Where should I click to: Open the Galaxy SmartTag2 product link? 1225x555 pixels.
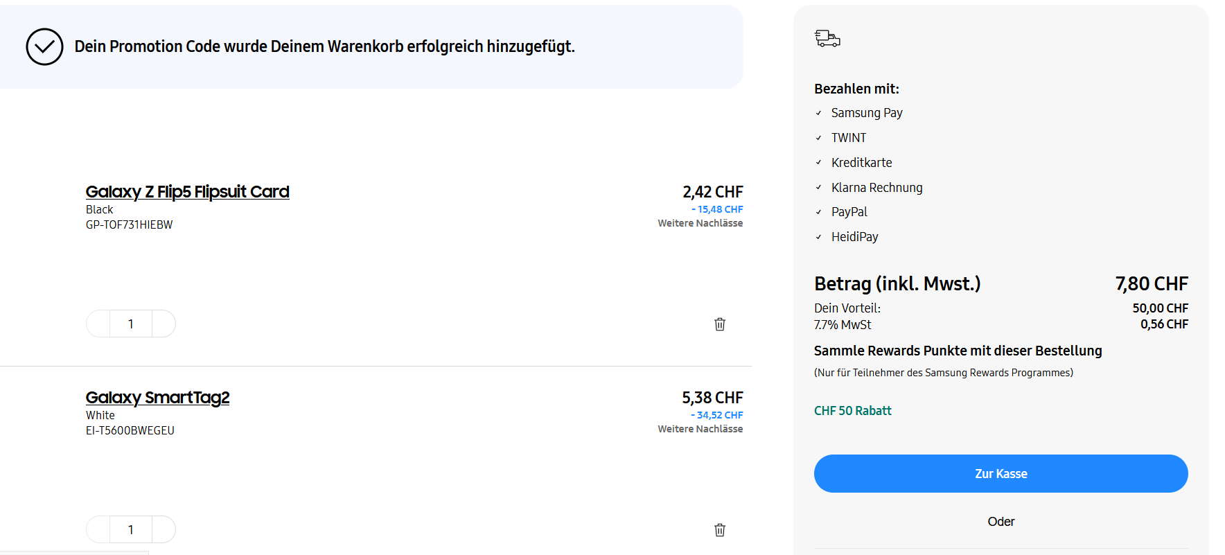pyautogui.click(x=157, y=398)
